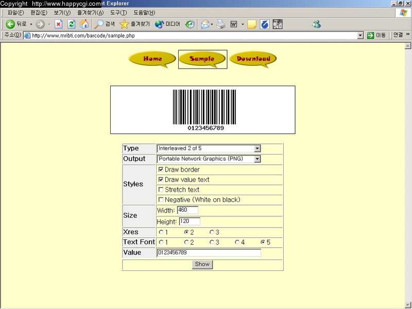Image resolution: width=412 pixels, height=309 pixels.
Task: Select Text Font radio option 4
Action: coord(237,242)
